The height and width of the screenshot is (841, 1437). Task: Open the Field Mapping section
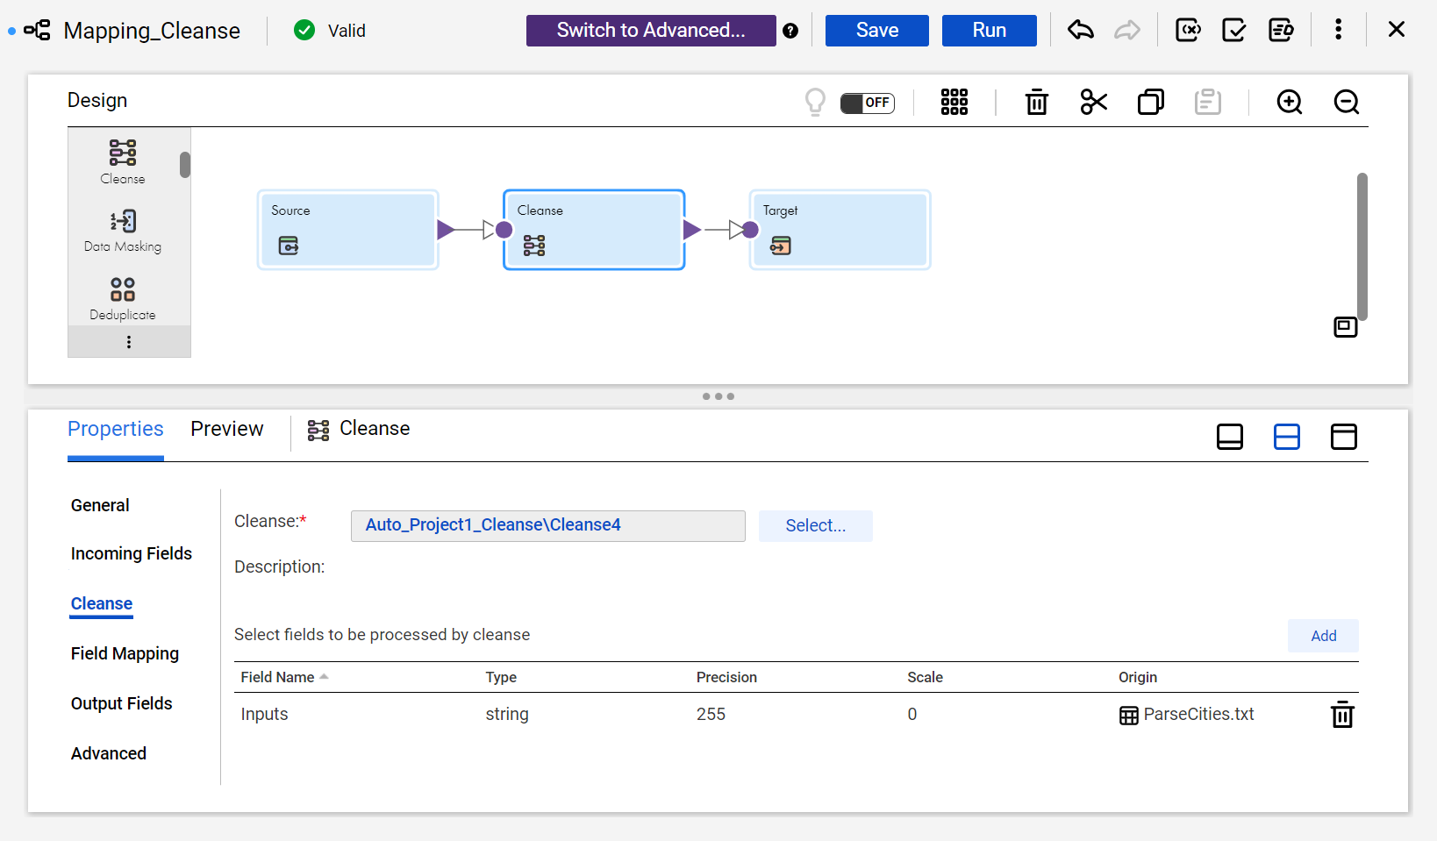[x=125, y=653]
